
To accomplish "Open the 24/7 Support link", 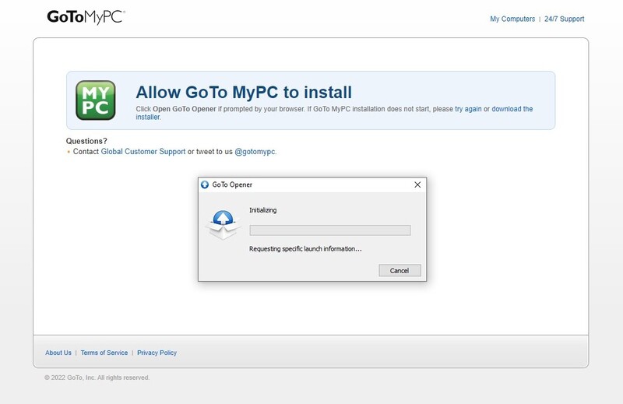I will pyautogui.click(x=564, y=19).
